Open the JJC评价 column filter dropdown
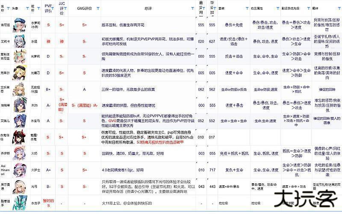 click(x=65, y=9)
